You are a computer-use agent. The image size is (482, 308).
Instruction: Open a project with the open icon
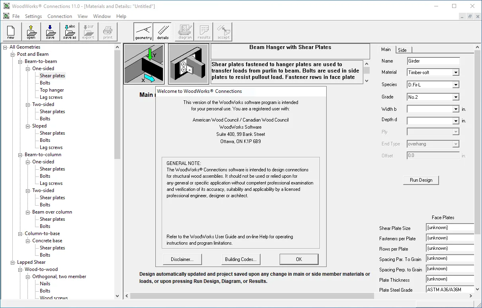(x=31, y=32)
